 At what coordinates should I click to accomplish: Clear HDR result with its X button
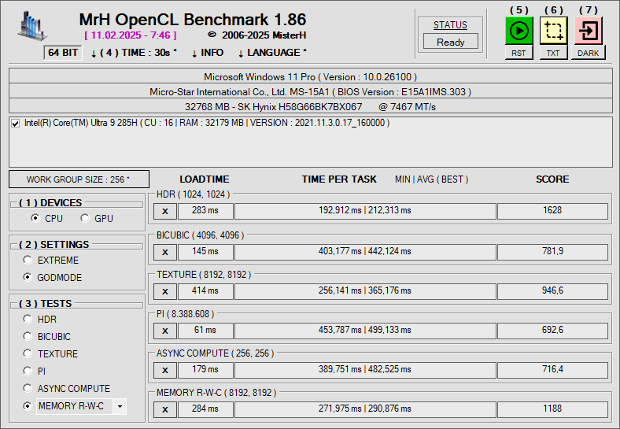pos(165,211)
